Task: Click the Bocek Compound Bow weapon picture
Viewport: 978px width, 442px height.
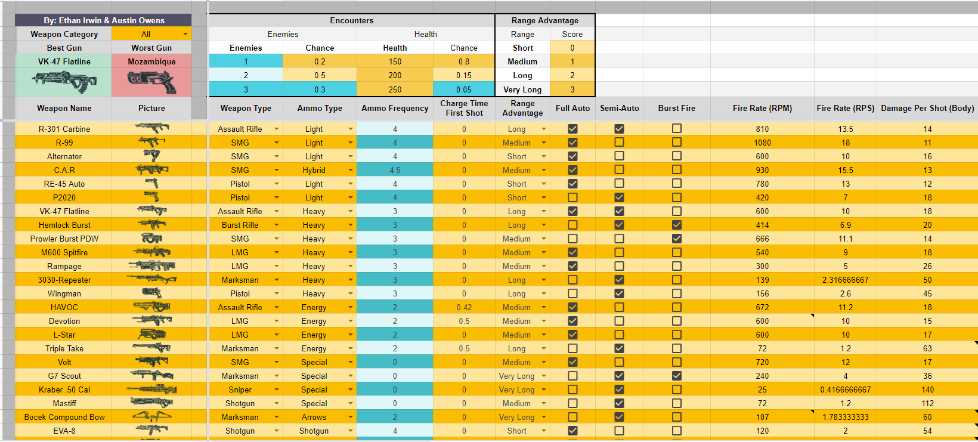Action: tap(151, 416)
